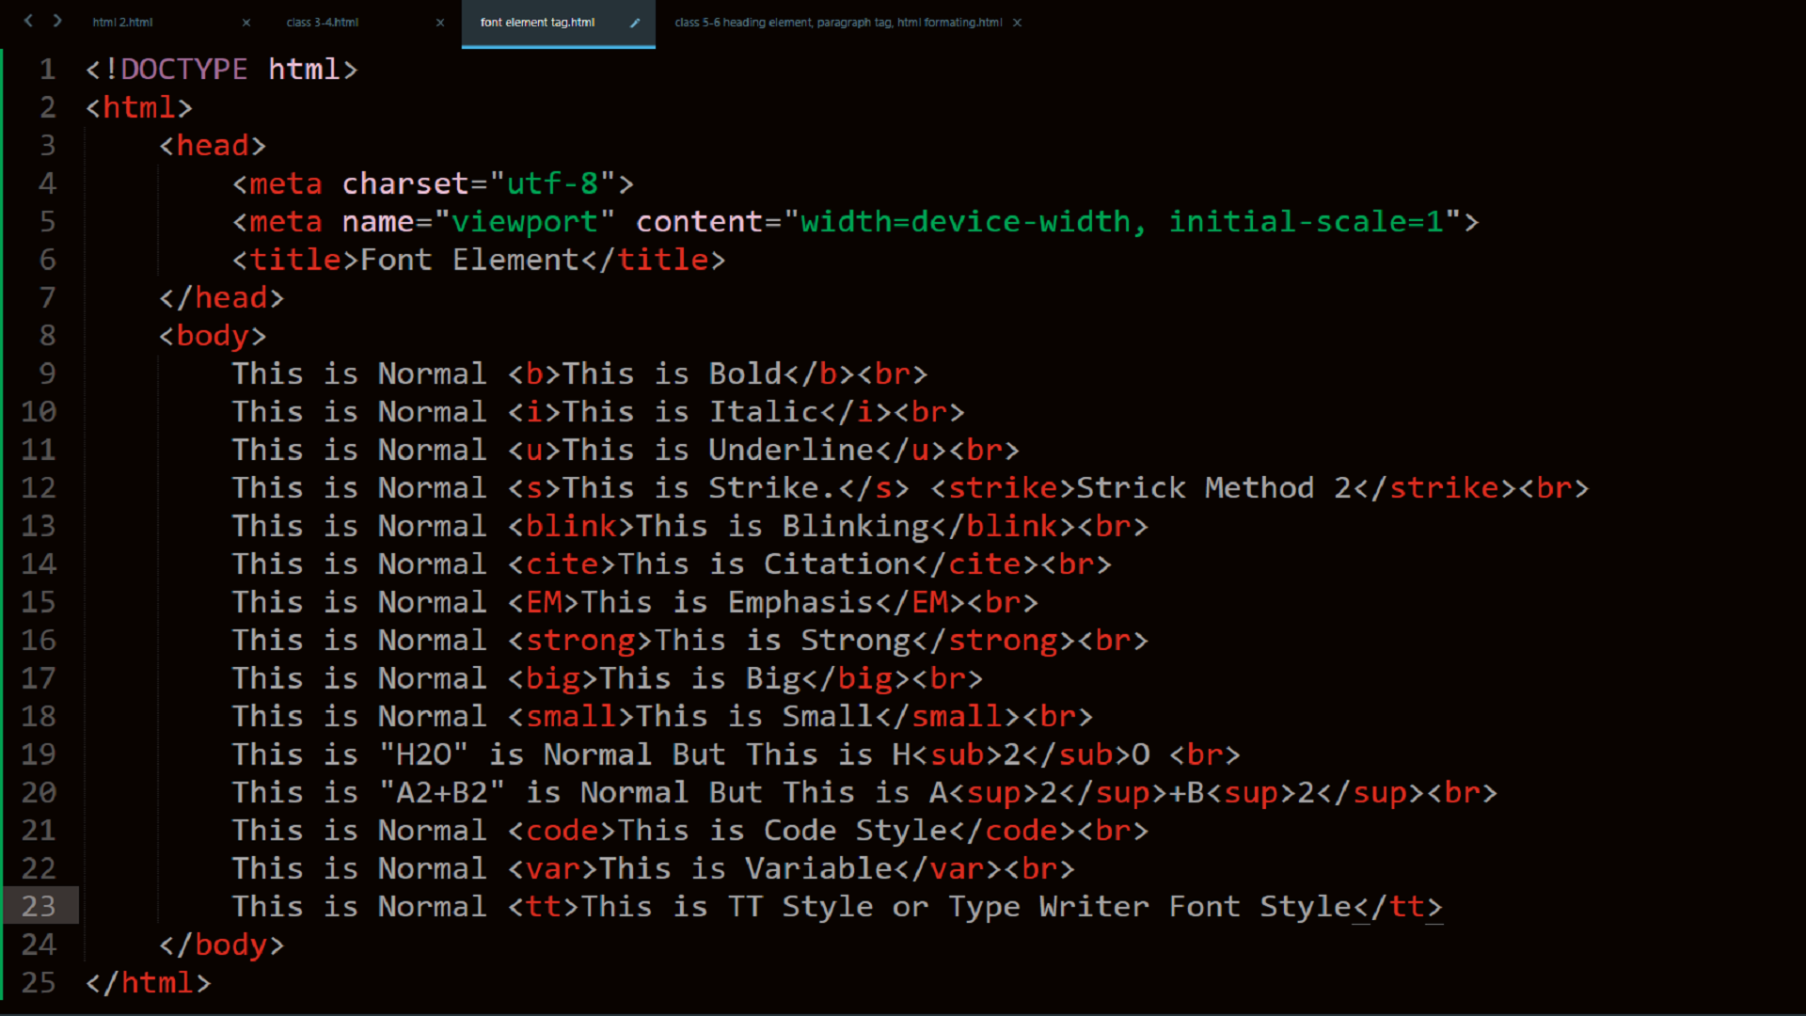Place cursor in the Font Element title text
The height and width of the screenshot is (1016, 1806).
point(469,260)
